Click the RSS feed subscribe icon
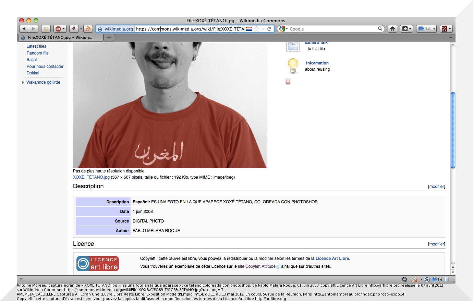Image resolution: width=473 pixels, height=301 pixels. [88, 29]
